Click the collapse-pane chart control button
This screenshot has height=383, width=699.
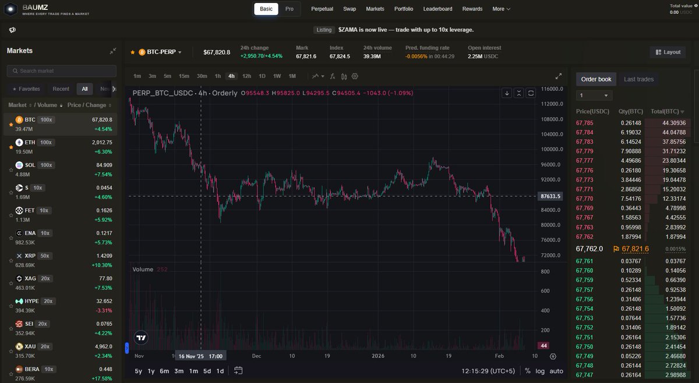click(518, 93)
